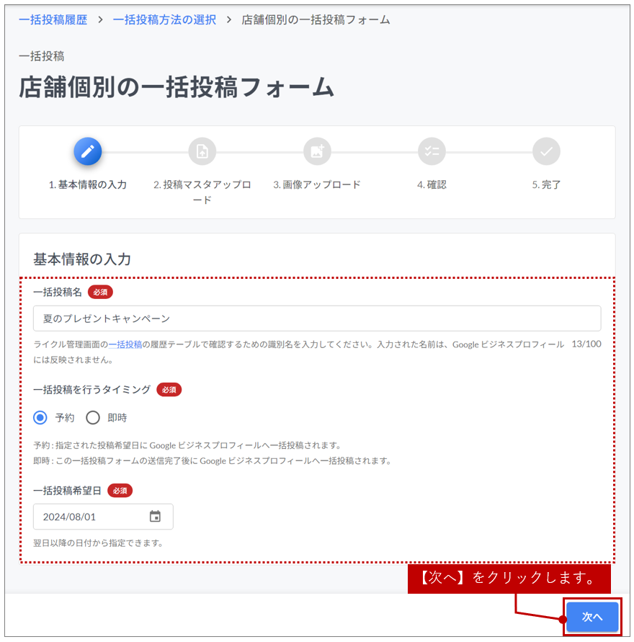Click the image upload step 3 icon
This screenshot has width=634, height=642.
pyautogui.click(x=317, y=151)
